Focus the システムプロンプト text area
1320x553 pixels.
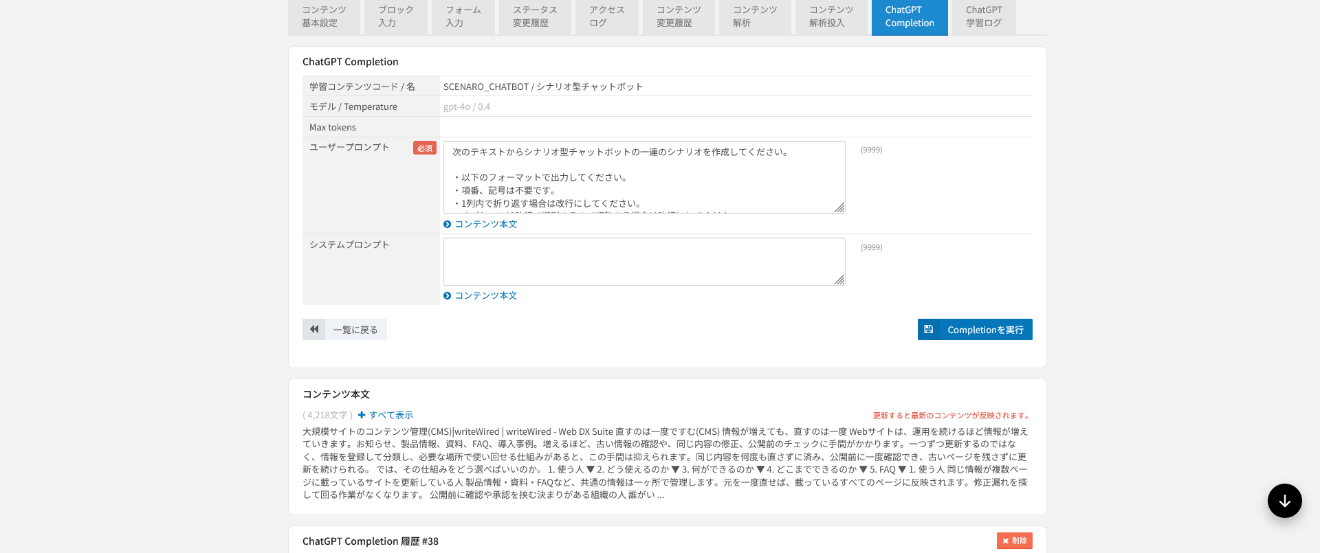(644, 262)
